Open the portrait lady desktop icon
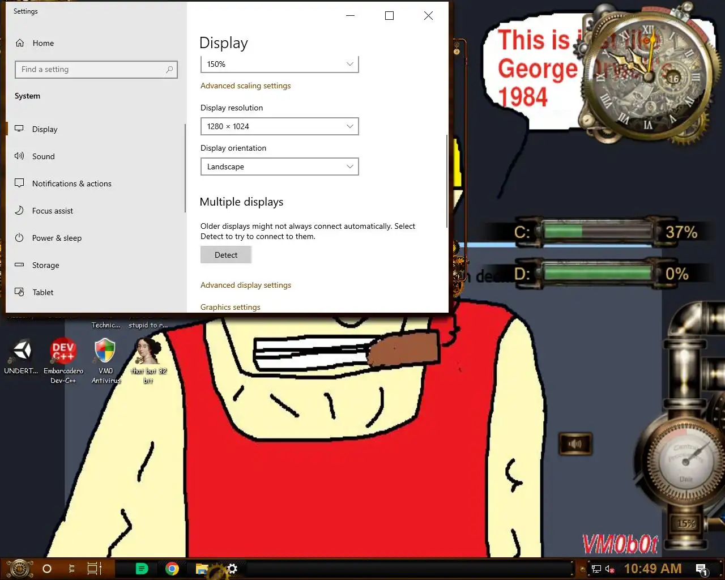725x580 pixels. [x=148, y=361]
